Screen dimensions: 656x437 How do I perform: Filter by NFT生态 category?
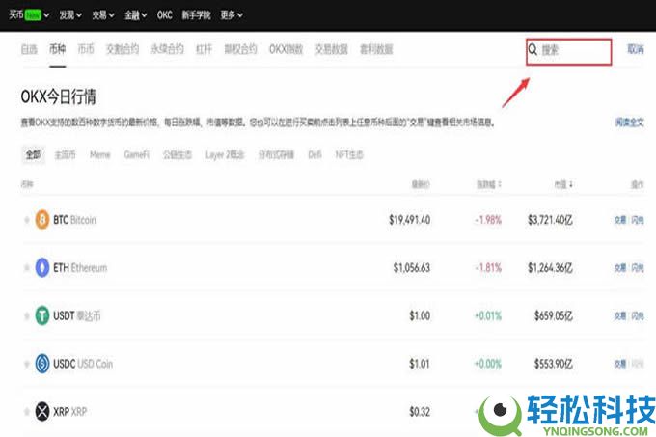tap(349, 154)
